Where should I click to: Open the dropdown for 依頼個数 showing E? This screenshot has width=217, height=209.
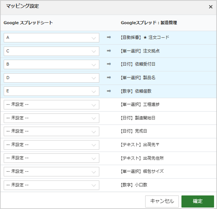tap(51, 91)
